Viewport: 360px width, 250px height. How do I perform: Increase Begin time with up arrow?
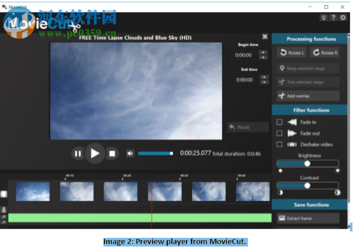click(x=263, y=52)
